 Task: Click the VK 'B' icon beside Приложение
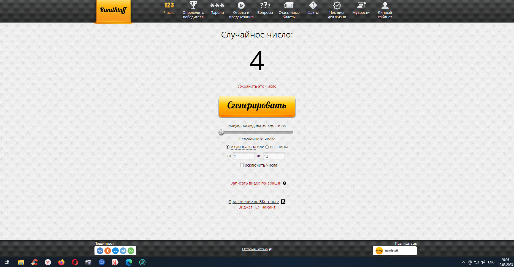pos(283,202)
